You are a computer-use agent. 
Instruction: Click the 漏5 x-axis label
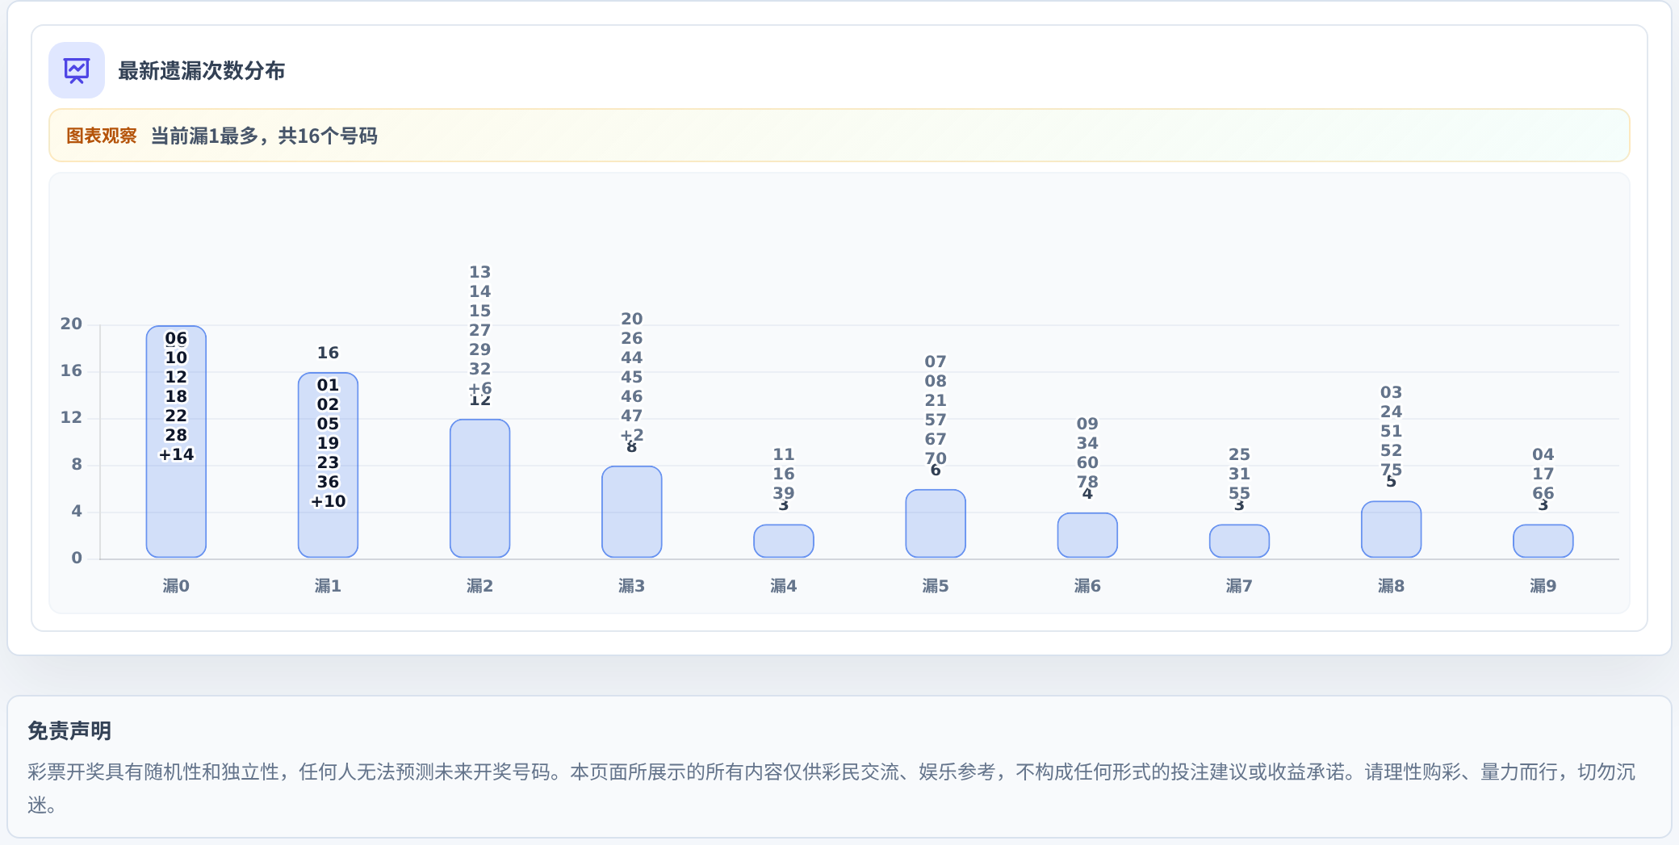(935, 586)
